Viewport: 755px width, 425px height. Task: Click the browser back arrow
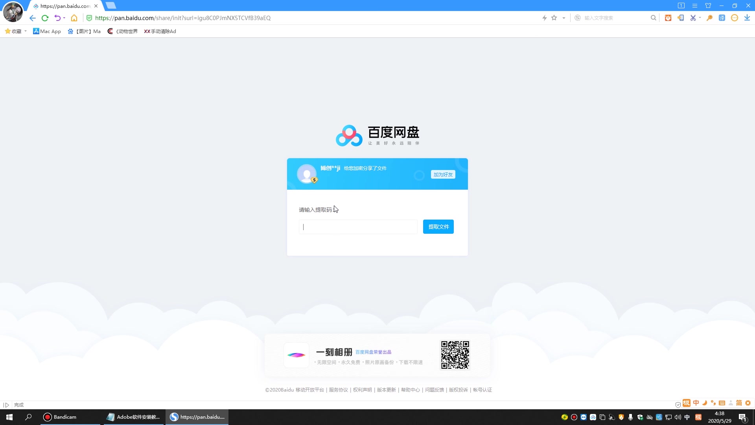[33, 18]
